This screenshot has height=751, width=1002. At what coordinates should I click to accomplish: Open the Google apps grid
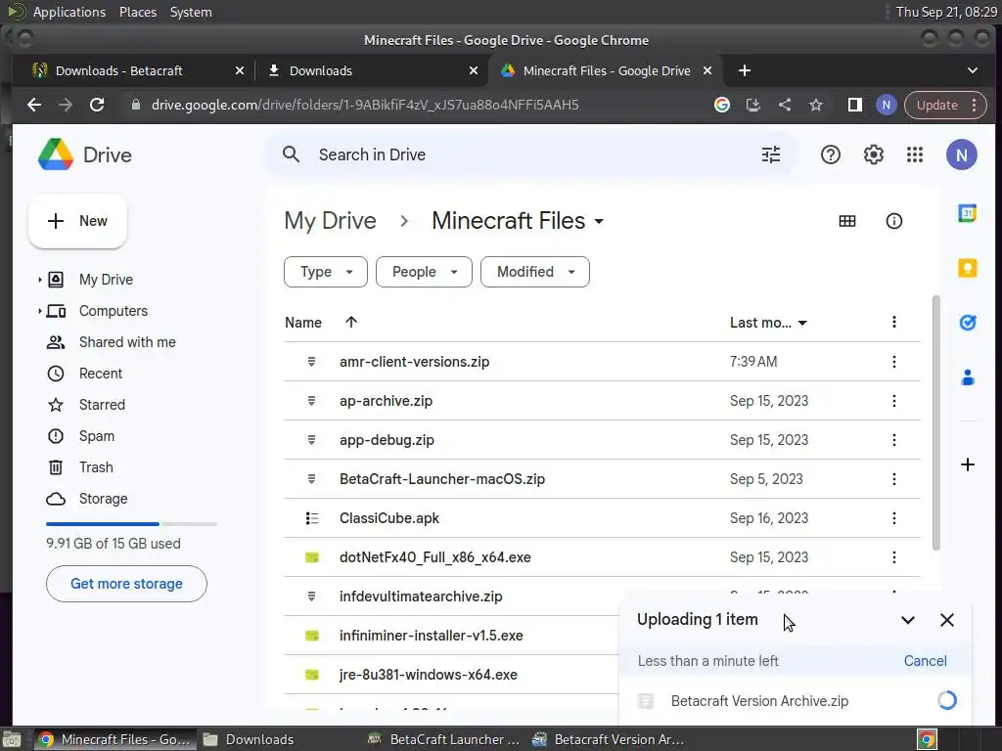tap(915, 155)
